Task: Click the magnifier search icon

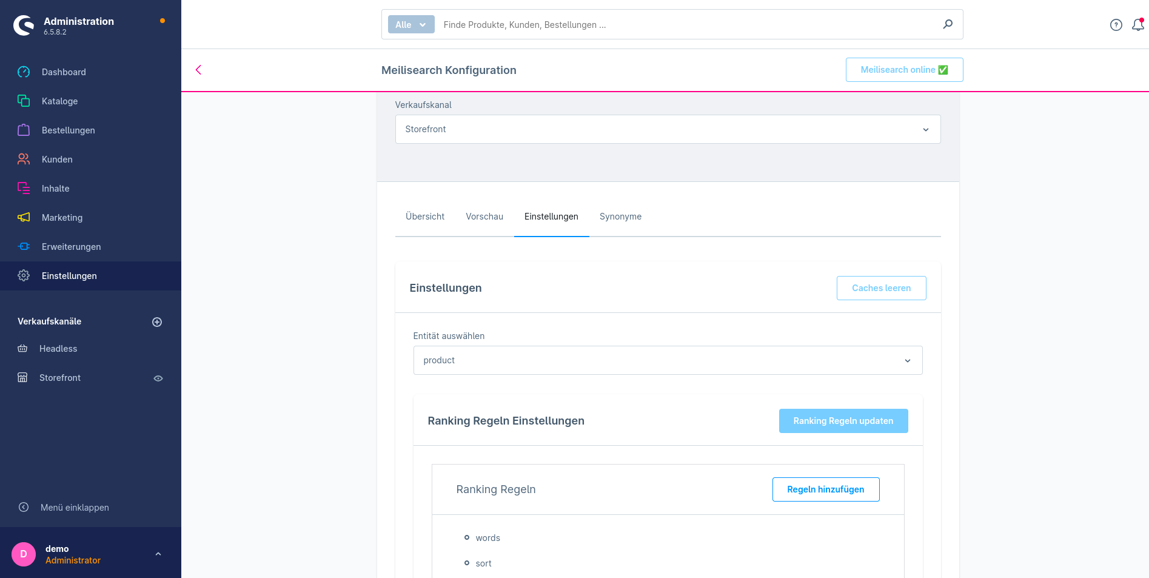Action: pos(948,24)
